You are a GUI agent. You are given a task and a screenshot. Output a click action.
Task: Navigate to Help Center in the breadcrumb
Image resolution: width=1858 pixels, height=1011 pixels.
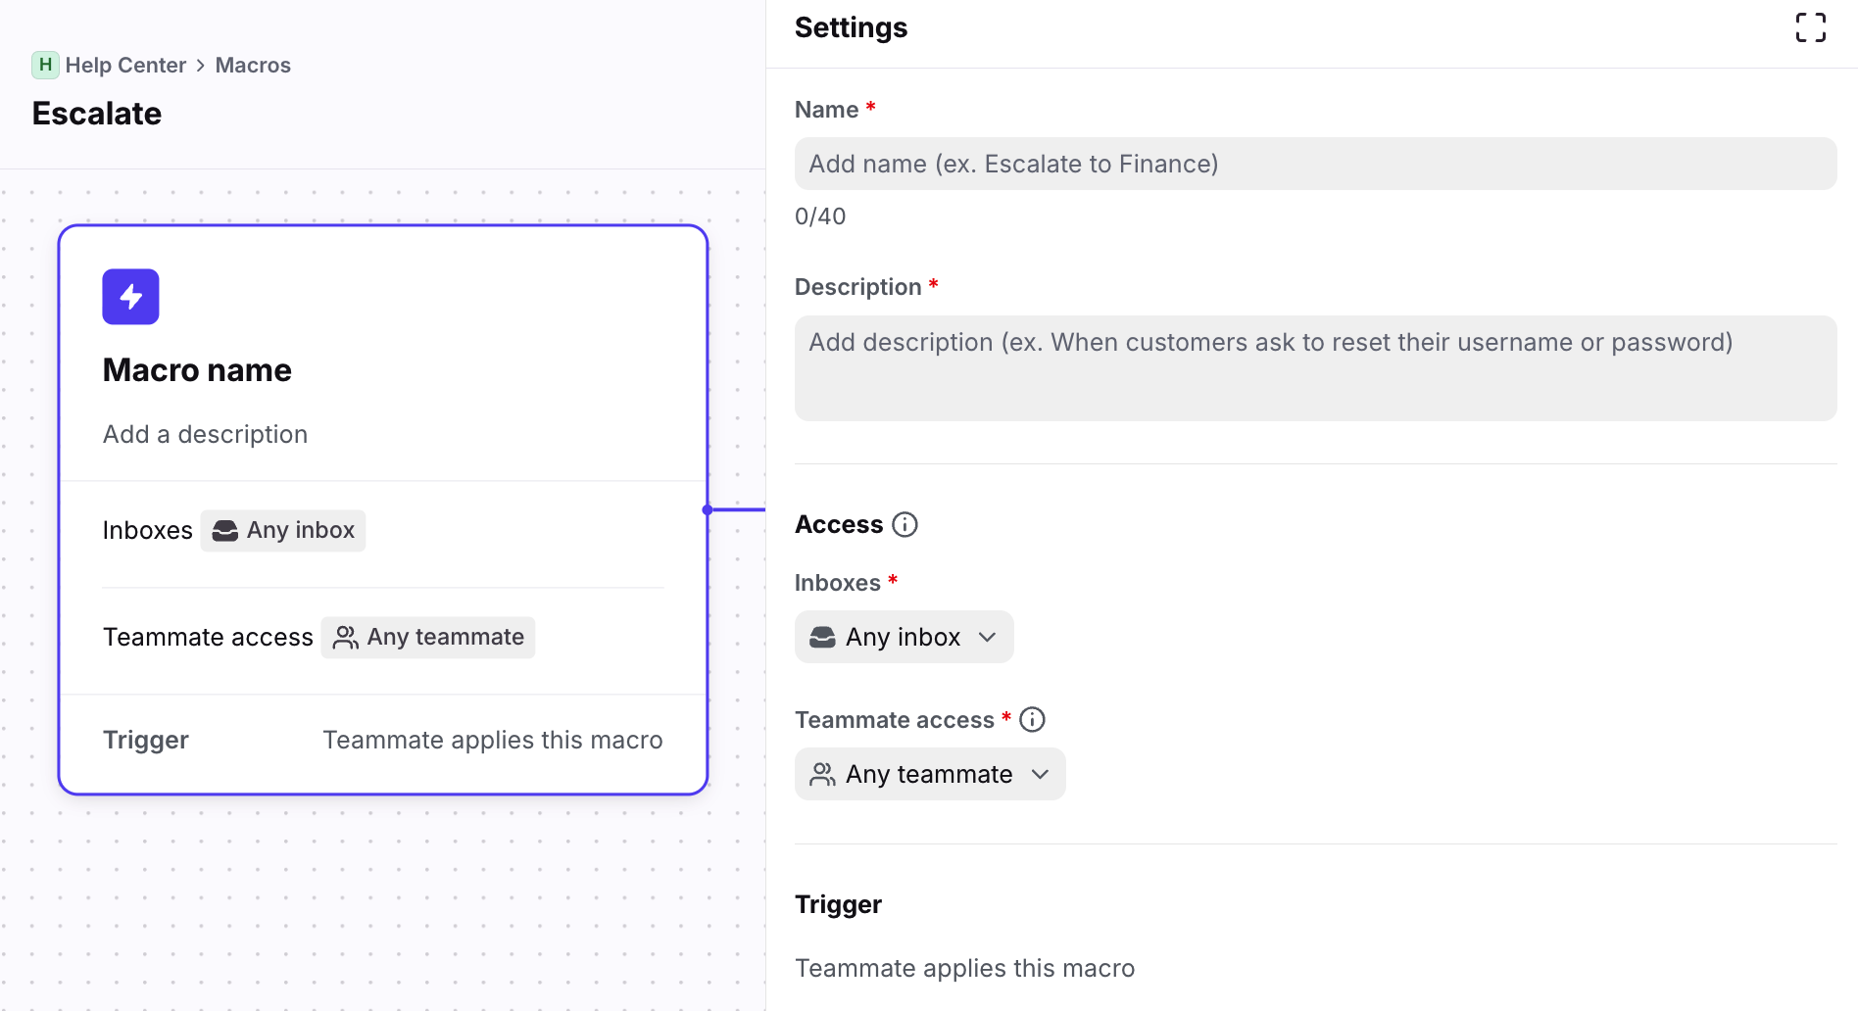125,66
